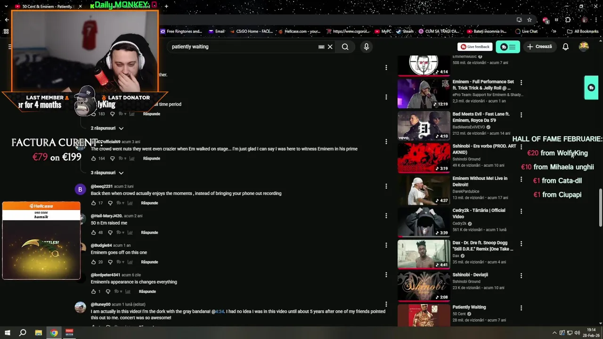603x339 pixels.
Task: Open options menu for @Runey00 comment
Action: click(386, 304)
